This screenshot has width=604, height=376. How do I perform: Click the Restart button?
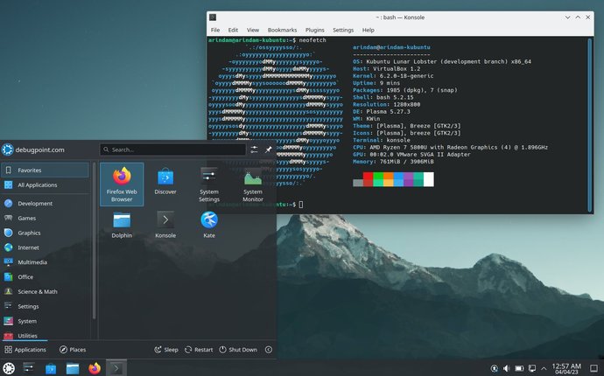tap(199, 350)
